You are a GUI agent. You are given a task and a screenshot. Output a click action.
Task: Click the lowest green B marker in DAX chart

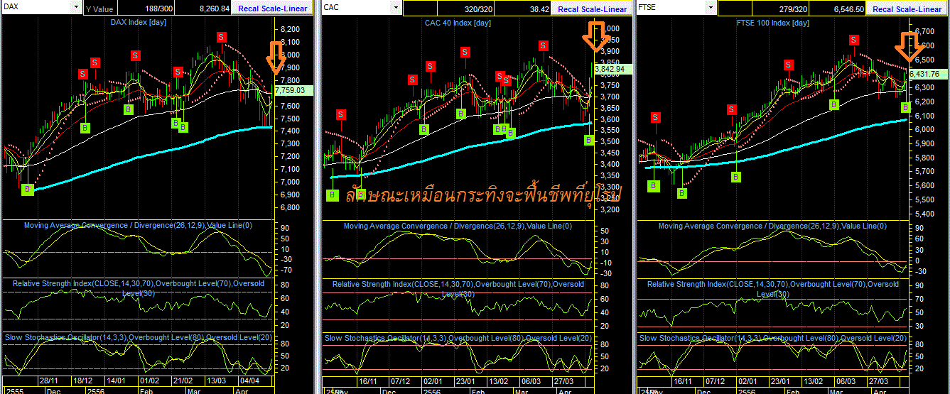(27, 190)
